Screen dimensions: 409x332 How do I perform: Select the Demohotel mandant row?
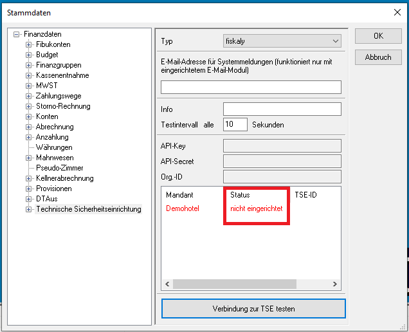tap(183, 208)
